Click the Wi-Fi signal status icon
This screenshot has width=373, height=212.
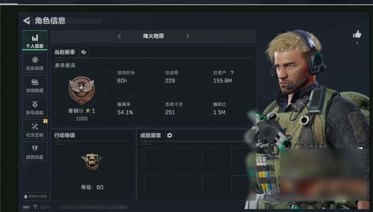pyautogui.click(x=35, y=207)
